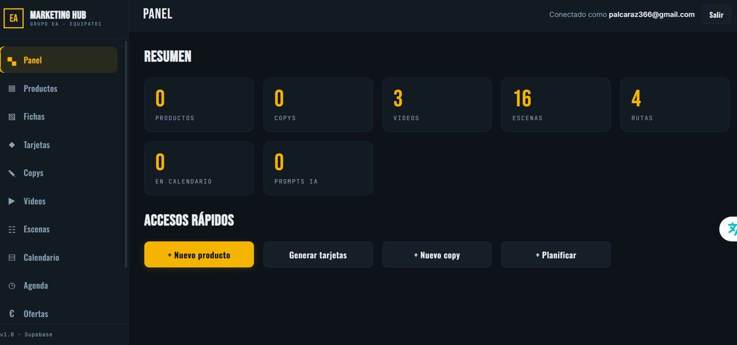This screenshot has width=737, height=345.
Task: Click the Fichas hatched square icon
Action: (x=12, y=117)
